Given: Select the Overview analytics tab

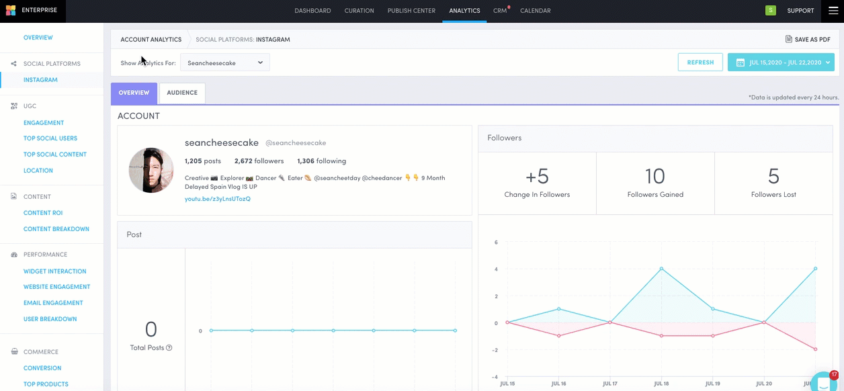Looking at the screenshot, I should 134,93.
